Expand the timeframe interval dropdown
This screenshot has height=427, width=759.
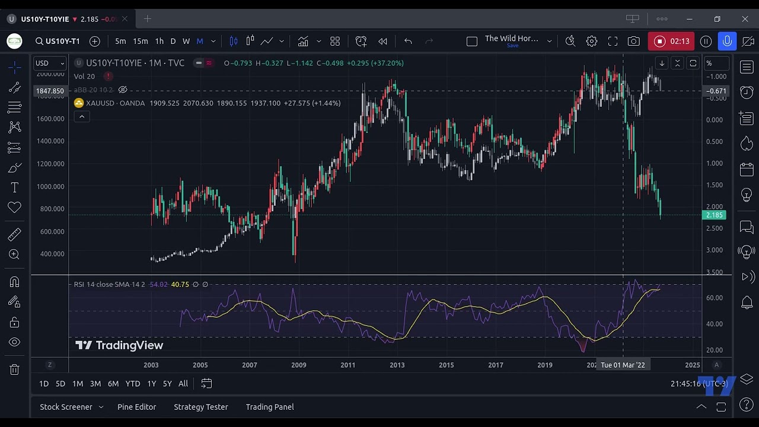(213, 41)
